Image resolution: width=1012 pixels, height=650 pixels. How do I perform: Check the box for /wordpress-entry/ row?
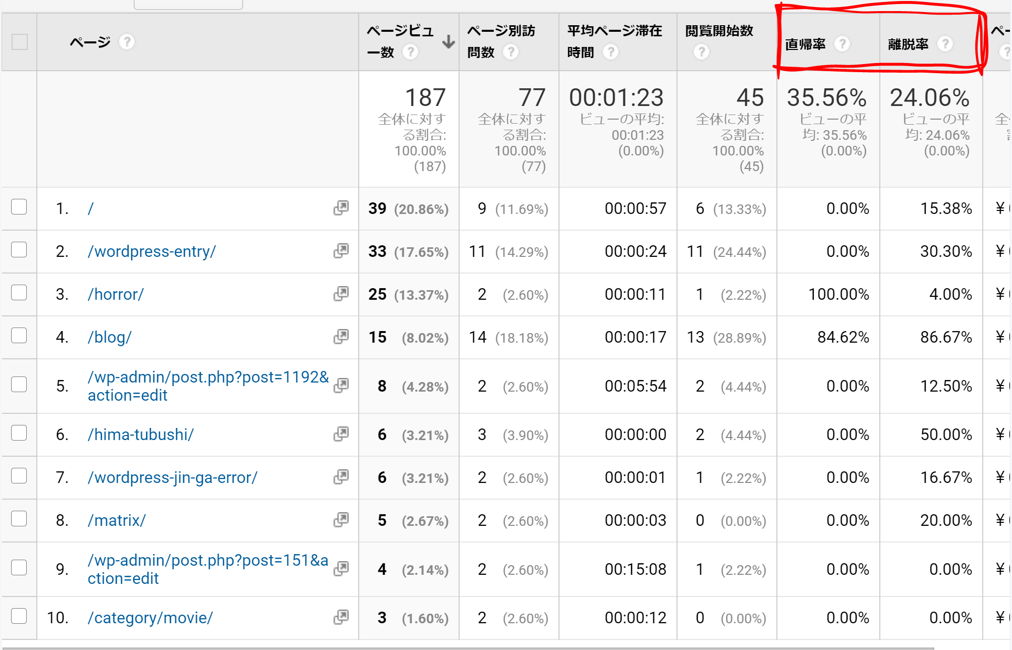coord(19,250)
